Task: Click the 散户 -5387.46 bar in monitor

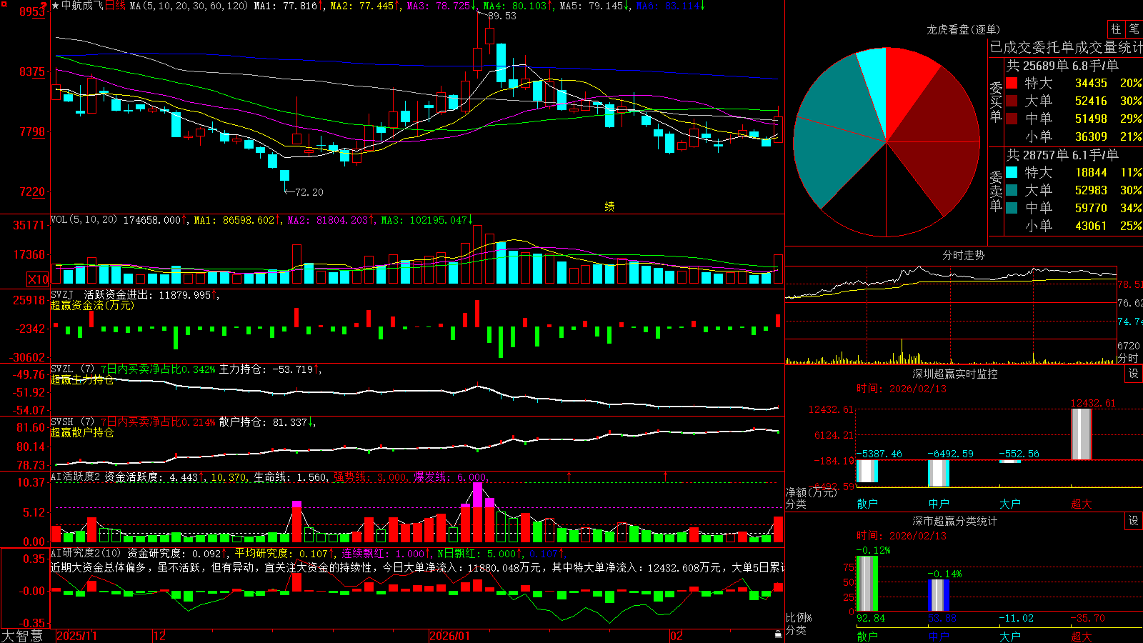Action: 867,472
